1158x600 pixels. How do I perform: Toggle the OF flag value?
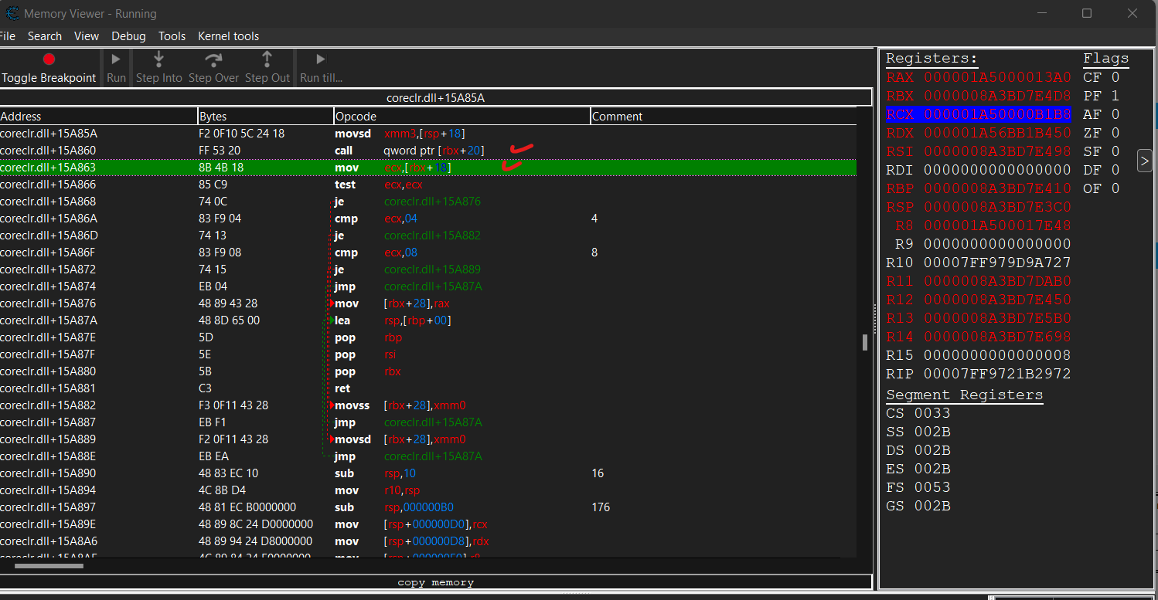pos(1115,188)
